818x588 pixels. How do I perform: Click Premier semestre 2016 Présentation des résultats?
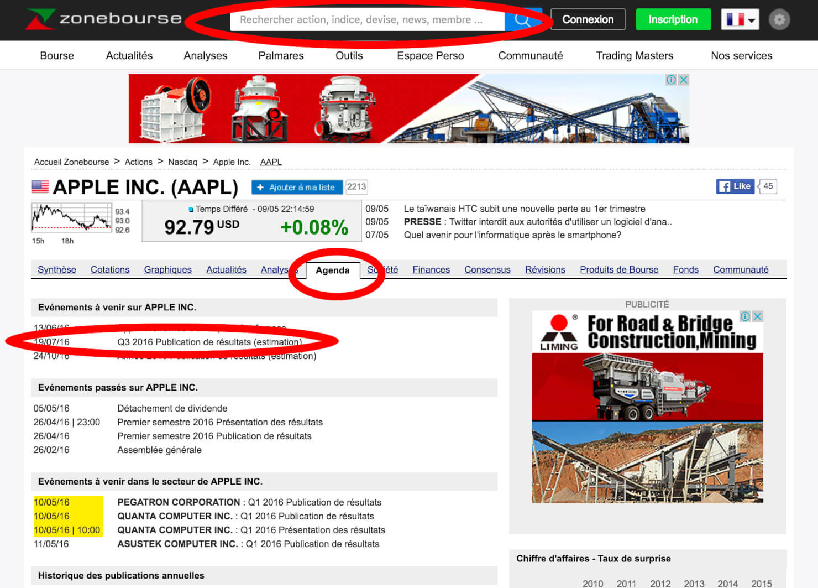tap(220, 422)
